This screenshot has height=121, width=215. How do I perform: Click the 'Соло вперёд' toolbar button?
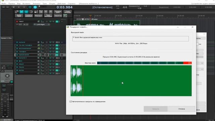coord(68,12)
